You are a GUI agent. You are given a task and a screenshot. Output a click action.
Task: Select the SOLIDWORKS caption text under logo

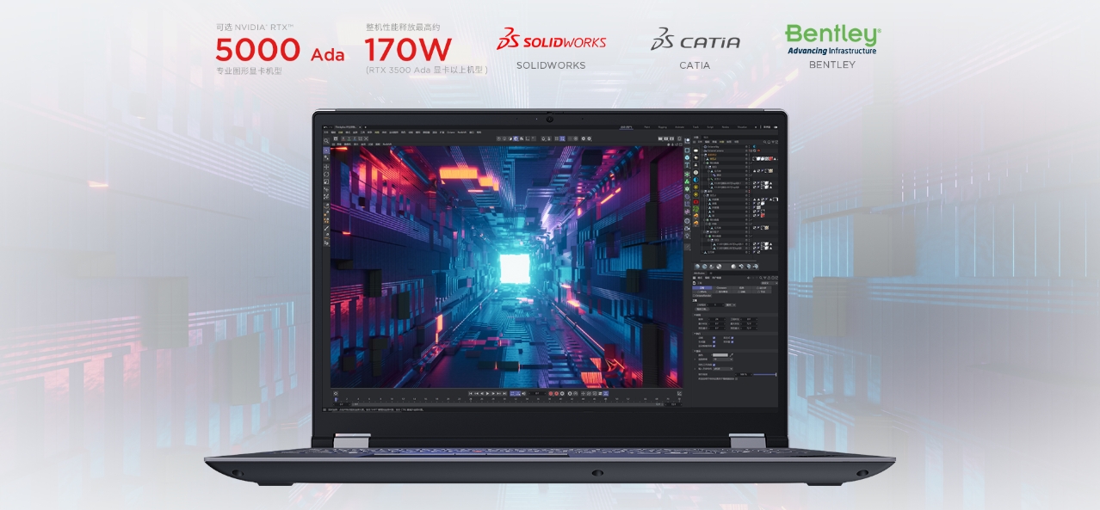tap(551, 65)
